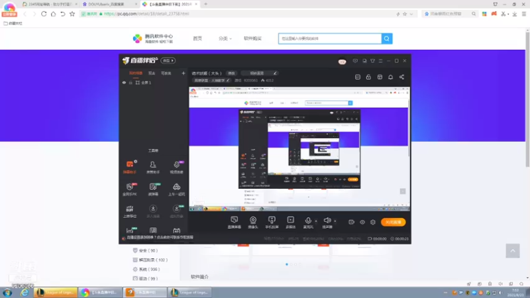The height and width of the screenshot is (298, 530).
Task: Switch to the third scene tab
Action: [166, 74]
